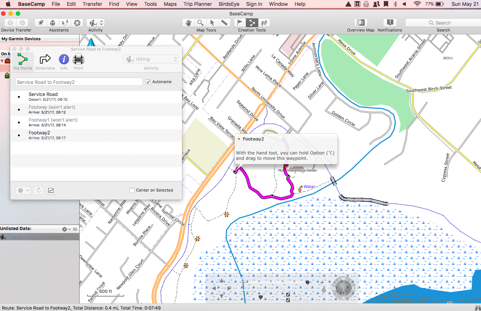Viewport: 481px width, 311px height.
Task: Open the Trip Planner menu
Action: pyautogui.click(x=198, y=4)
